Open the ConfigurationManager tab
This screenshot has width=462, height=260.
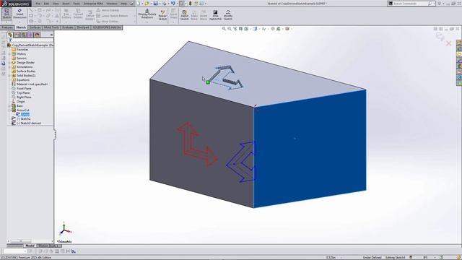coord(24,35)
